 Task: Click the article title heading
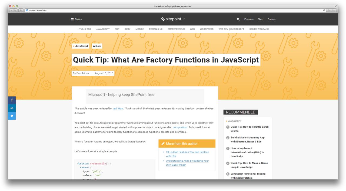tap(166, 60)
